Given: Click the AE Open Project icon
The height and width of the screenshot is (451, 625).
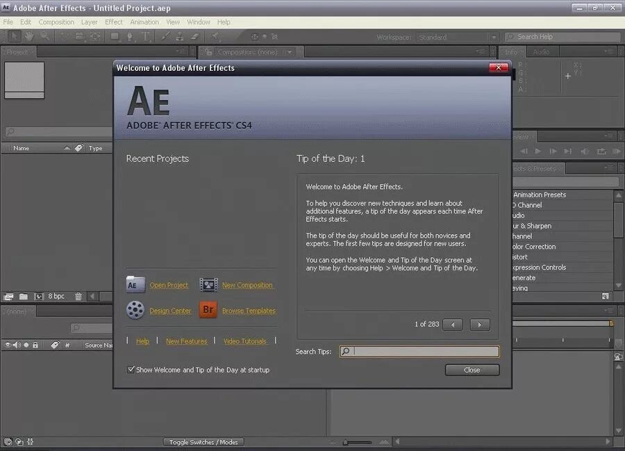Looking at the screenshot, I should tap(135, 285).
